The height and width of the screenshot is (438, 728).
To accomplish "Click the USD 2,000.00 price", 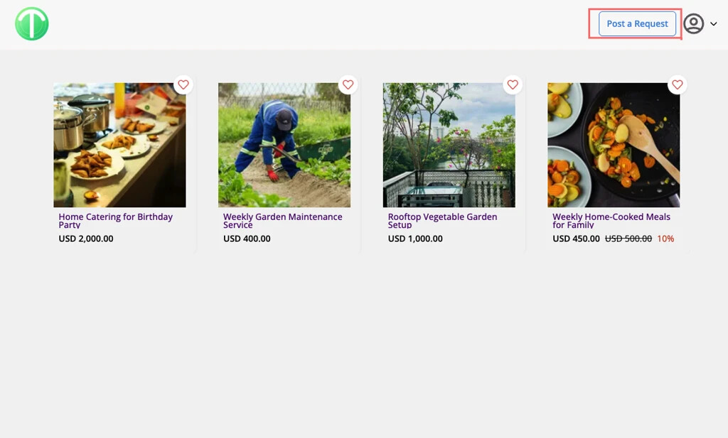I will [x=86, y=239].
